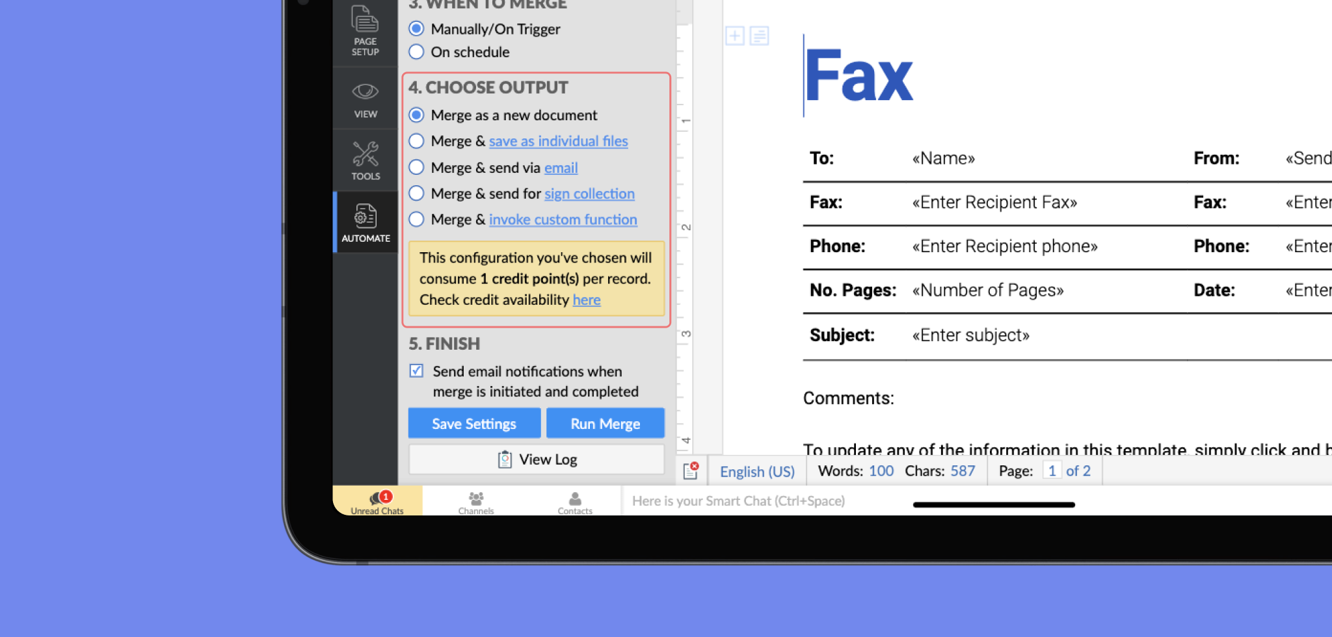Viewport: 1332px width, 637px height.
Task: Click the lines icon near page top
Action: point(759,36)
